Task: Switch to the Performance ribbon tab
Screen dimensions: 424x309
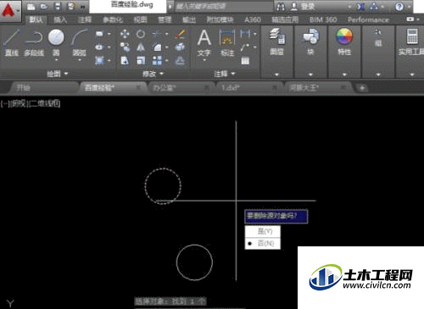Action: (x=368, y=19)
